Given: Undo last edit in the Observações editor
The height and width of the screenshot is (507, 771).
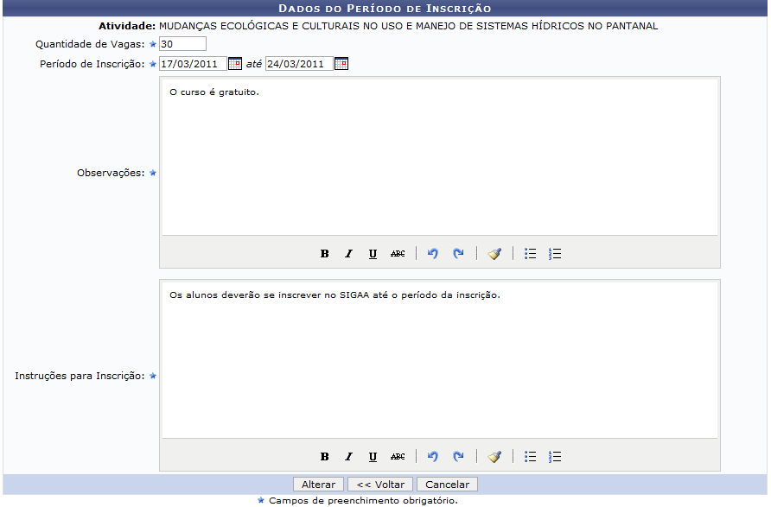Looking at the screenshot, I should 433,254.
